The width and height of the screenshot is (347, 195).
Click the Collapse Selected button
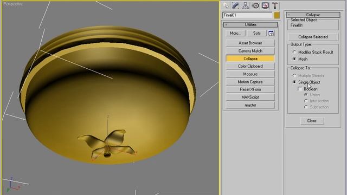coord(313,37)
